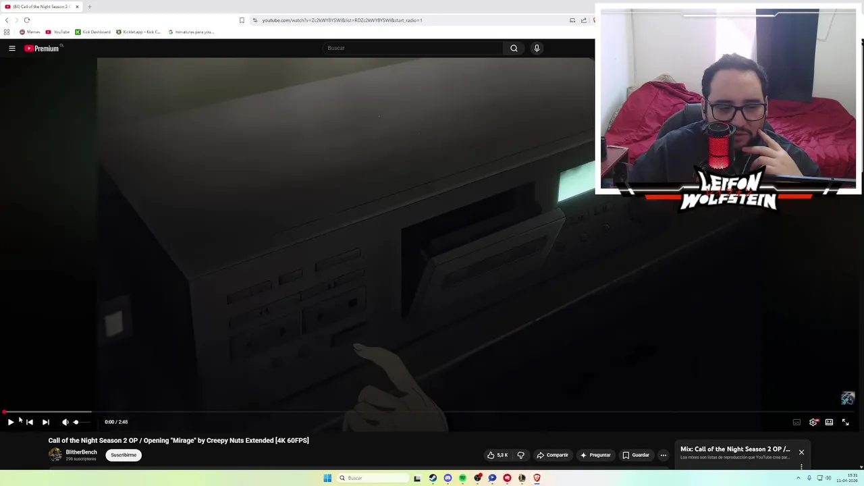Open the Windows Start menu
This screenshot has width=864, height=486.
(x=327, y=478)
